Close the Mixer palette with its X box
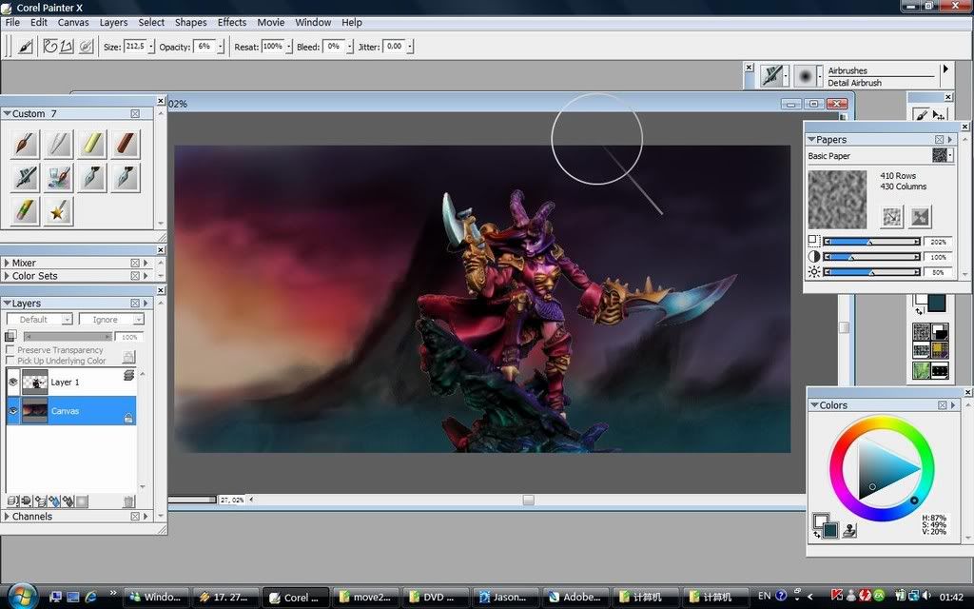This screenshot has height=609, width=974. (x=135, y=263)
